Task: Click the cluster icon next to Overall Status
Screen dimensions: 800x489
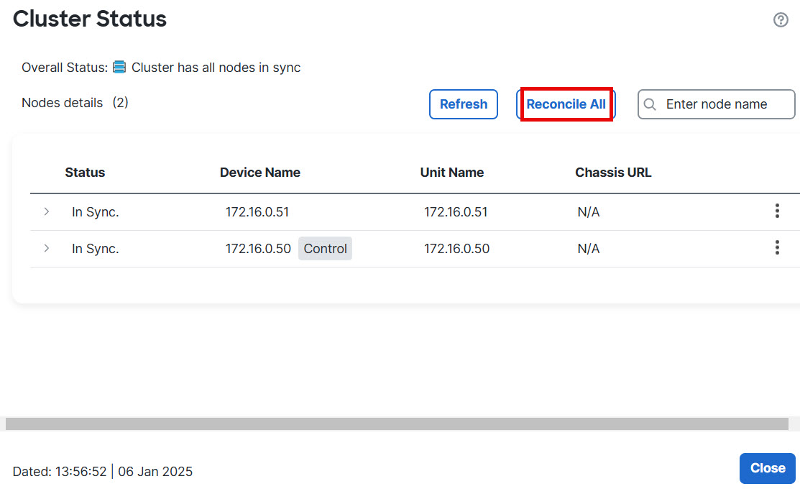Action: click(x=119, y=68)
